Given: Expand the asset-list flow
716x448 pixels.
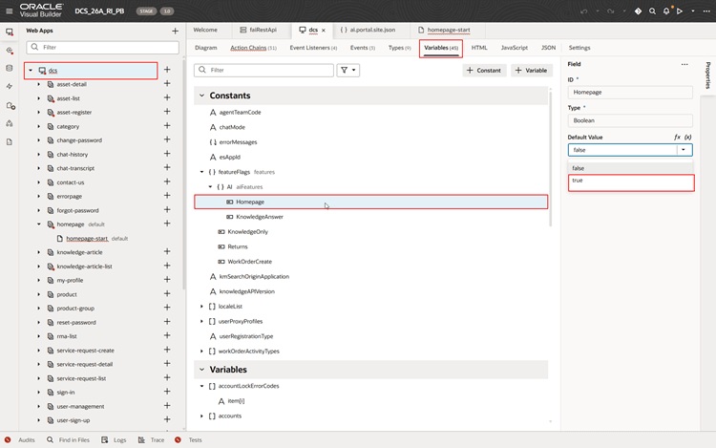Looking at the screenshot, I should pos(39,98).
